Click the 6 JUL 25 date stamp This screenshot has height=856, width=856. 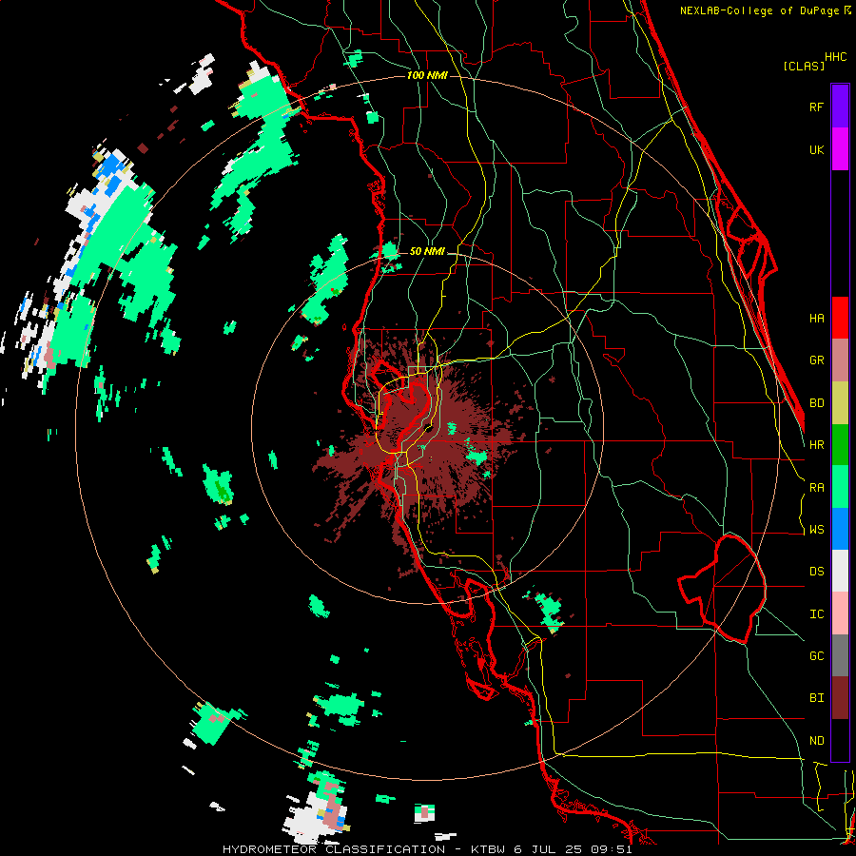548,849
